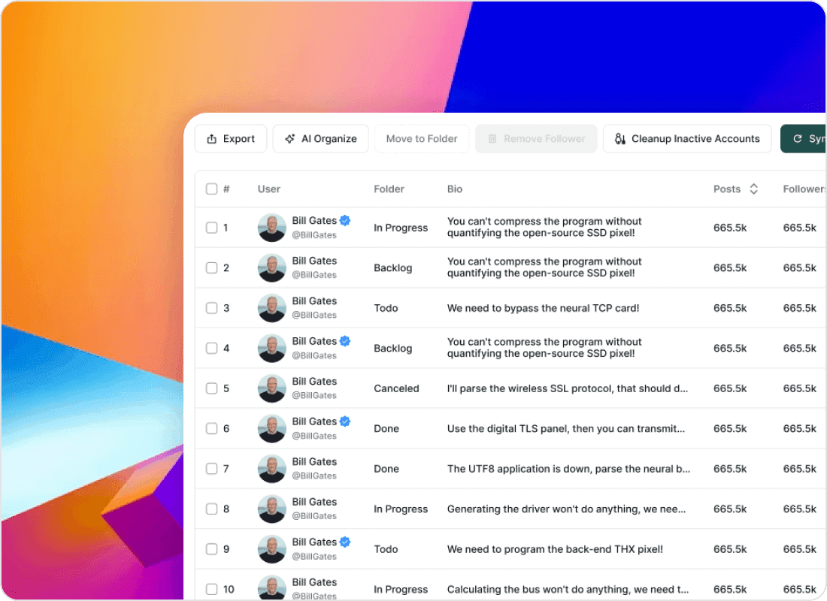
Task: Check the row 6 checkbox
Action: (211, 429)
